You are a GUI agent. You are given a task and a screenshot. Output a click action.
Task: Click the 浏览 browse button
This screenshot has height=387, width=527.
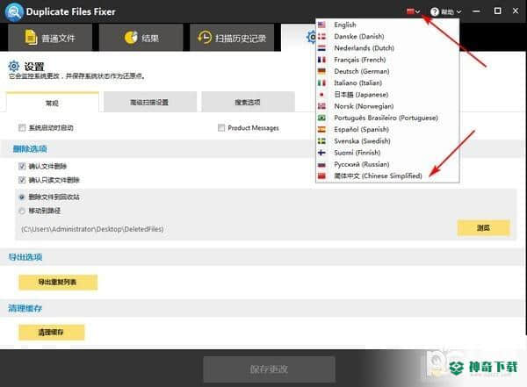pos(483,228)
